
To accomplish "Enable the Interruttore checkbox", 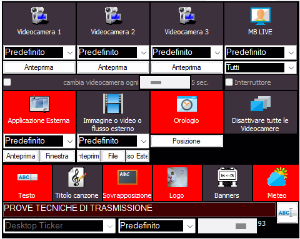I will 229,82.
